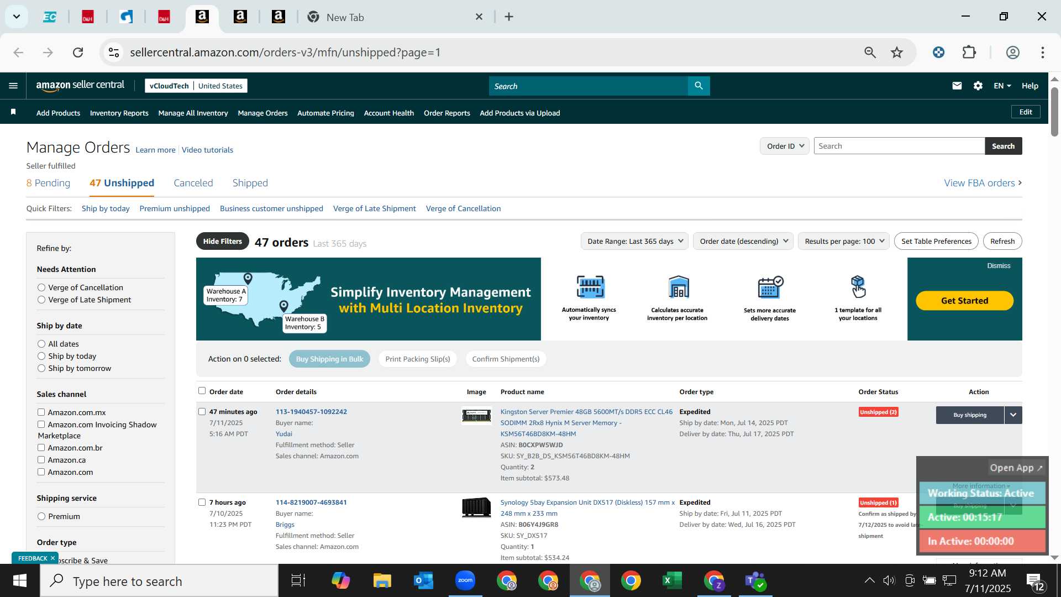This screenshot has width=1061, height=597.
Task: Click Set Table Preferences button
Action: (x=936, y=241)
